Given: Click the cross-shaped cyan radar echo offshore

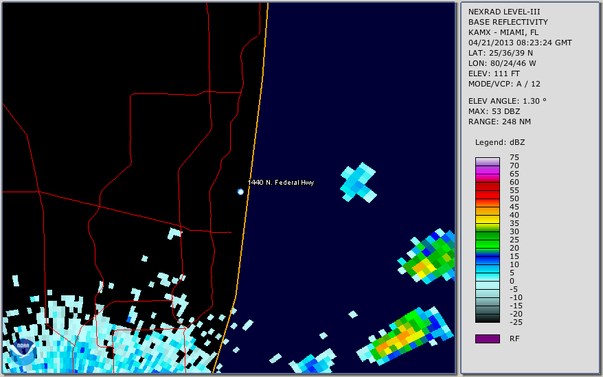Looking at the screenshot, I should tap(359, 183).
